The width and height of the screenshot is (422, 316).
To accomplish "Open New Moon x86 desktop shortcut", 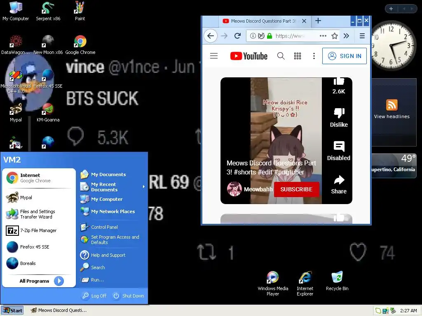I will [x=48, y=45].
